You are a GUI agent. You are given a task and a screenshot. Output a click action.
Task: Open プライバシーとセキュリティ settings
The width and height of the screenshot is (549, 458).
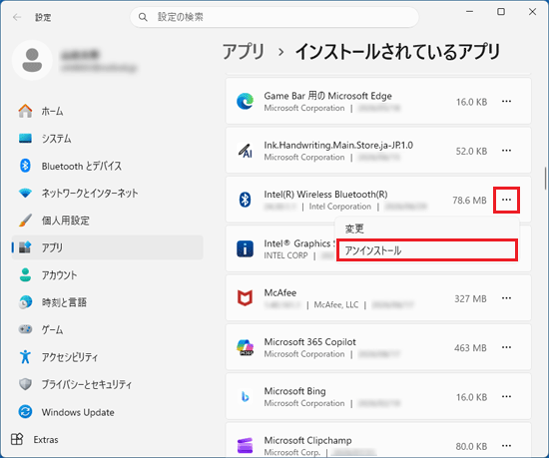click(x=107, y=384)
